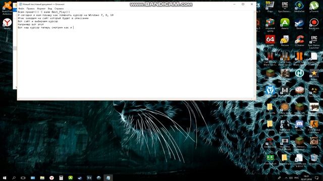
Task: Open Yandex browser from taskbar
Action: [51, 177]
